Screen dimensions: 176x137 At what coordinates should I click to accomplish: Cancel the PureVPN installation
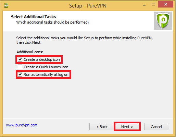tap(156, 127)
